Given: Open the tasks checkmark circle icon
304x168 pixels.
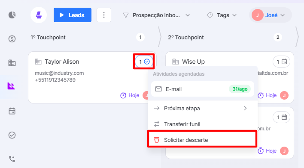Looking at the screenshot, I should click(x=12, y=135).
